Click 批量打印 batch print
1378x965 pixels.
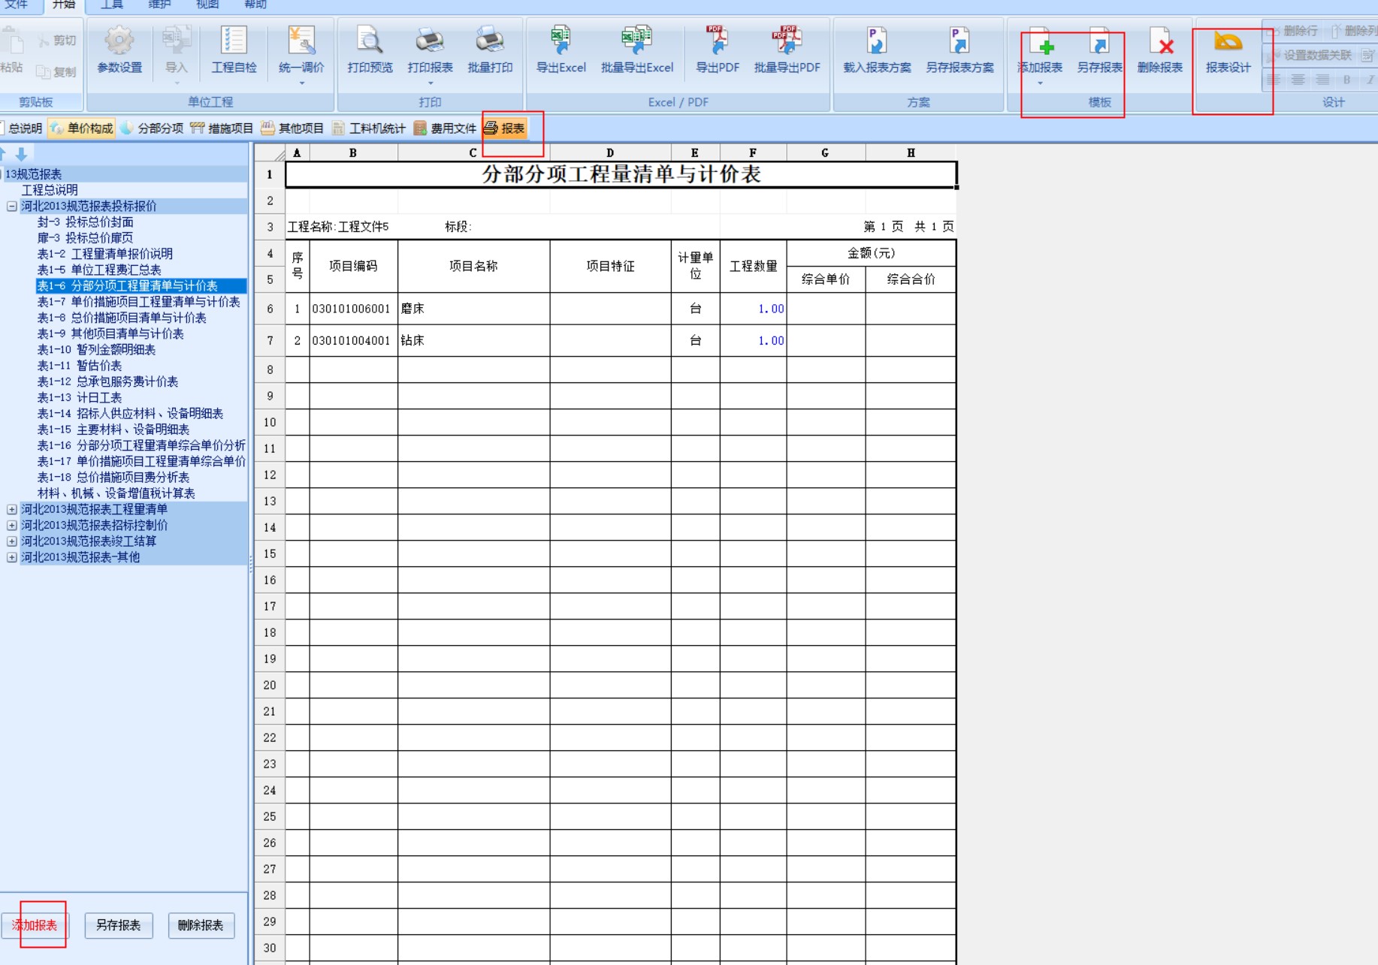[490, 51]
